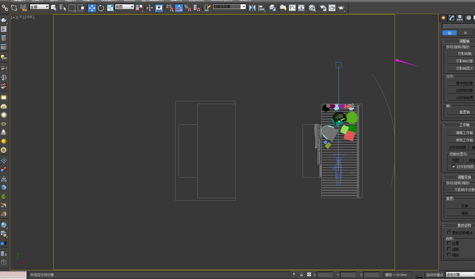
Task: Click the 仅影响层次 button
Action: 461,68
